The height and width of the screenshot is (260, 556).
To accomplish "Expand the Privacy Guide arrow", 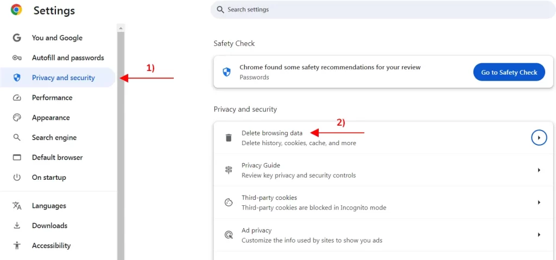I will tap(539, 170).
